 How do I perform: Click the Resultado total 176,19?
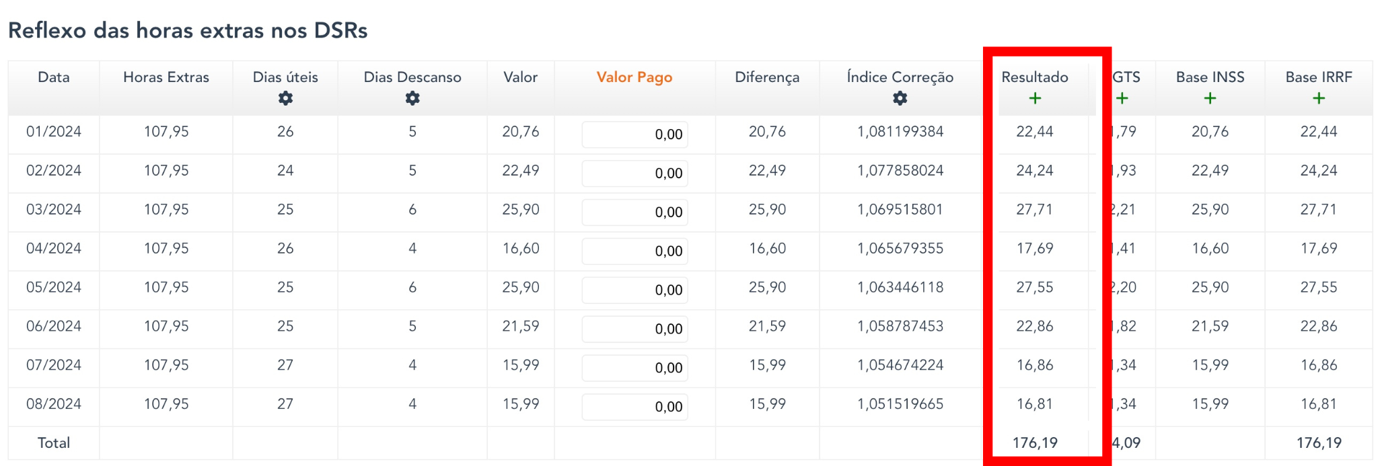[x=1035, y=443]
